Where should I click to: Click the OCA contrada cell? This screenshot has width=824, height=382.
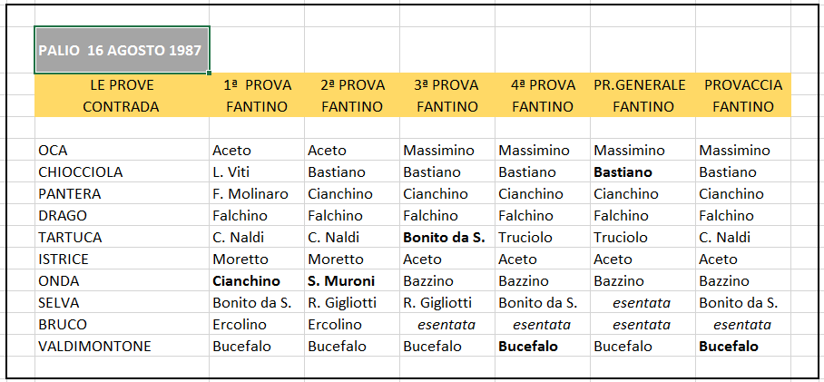[x=122, y=151]
